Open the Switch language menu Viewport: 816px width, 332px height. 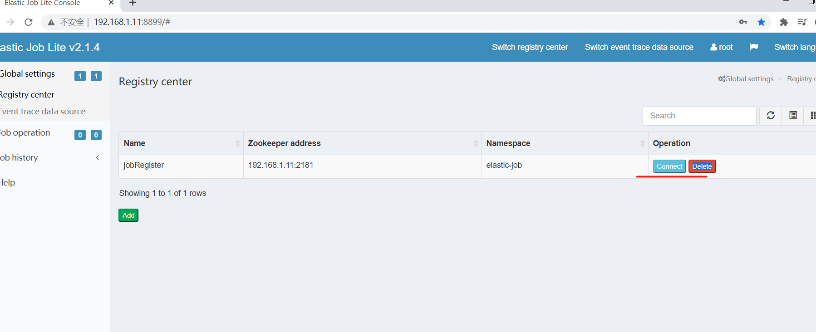tap(795, 47)
